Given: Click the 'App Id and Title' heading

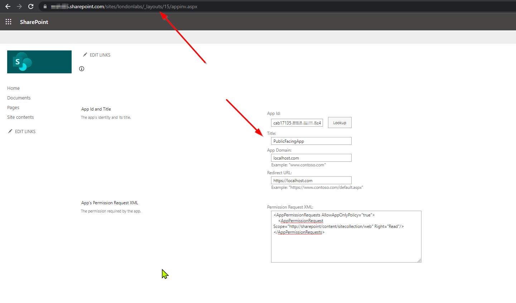Looking at the screenshot, I should pyautogui.click(x=96, y=109).
